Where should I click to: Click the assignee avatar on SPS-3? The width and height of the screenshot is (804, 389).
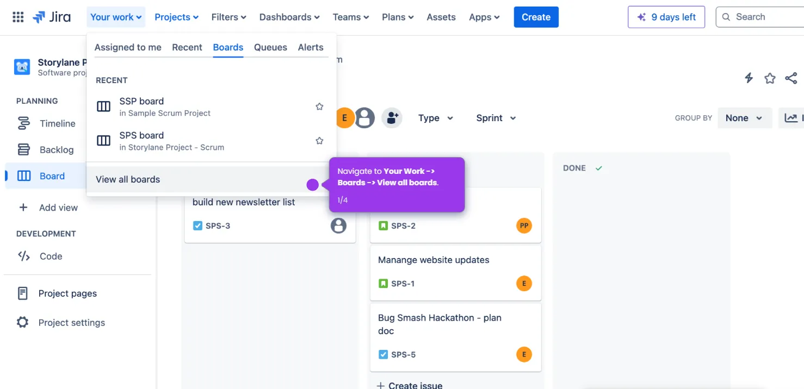coord(338,225)
